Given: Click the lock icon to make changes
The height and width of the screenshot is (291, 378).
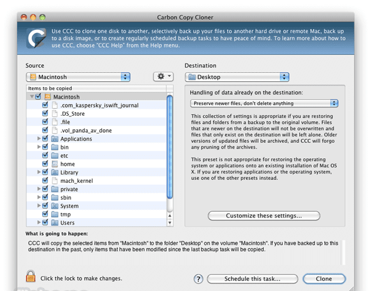Looking at the screenshot, I should (31, 276).
